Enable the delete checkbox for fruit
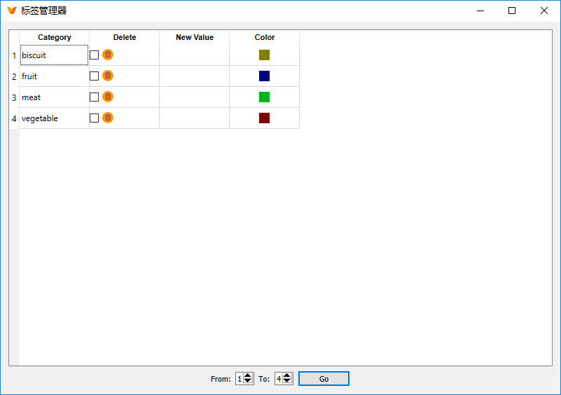The width and height of the screenshot is (561, 395). (x=95, y=76)
